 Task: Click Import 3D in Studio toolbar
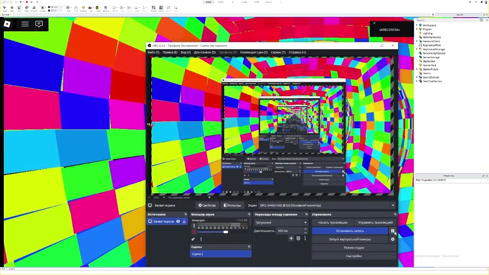(106, 8)
